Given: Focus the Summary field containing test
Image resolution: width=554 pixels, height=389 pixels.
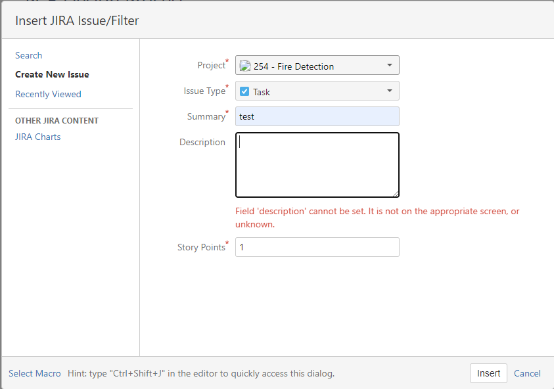Looking at the screenshot, I should [317, 116].
